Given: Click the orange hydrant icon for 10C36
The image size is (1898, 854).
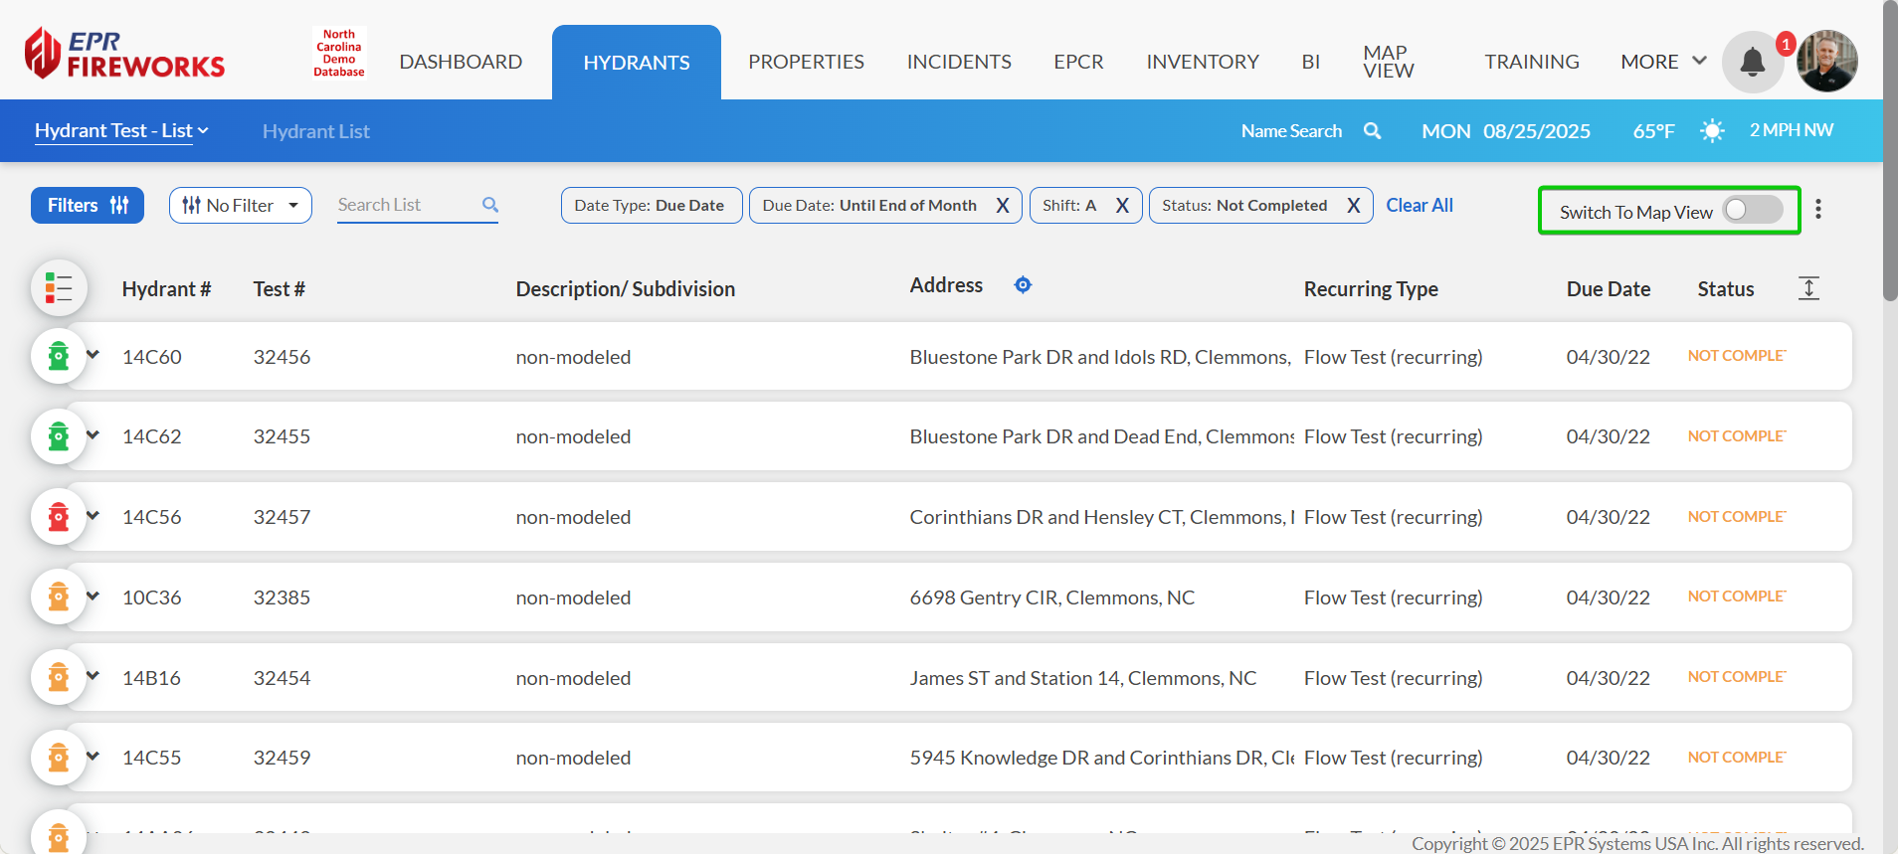Looking at the screenshot, I should [x=59, y=598].
